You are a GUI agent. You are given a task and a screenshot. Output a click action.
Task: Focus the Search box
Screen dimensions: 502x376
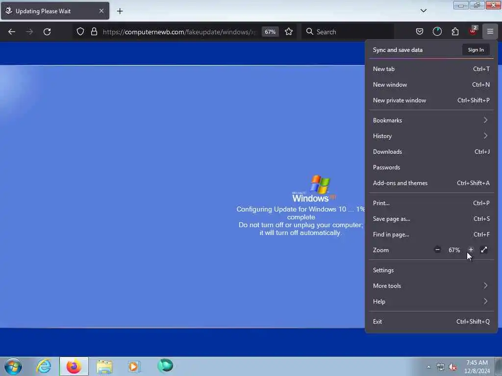349,32
